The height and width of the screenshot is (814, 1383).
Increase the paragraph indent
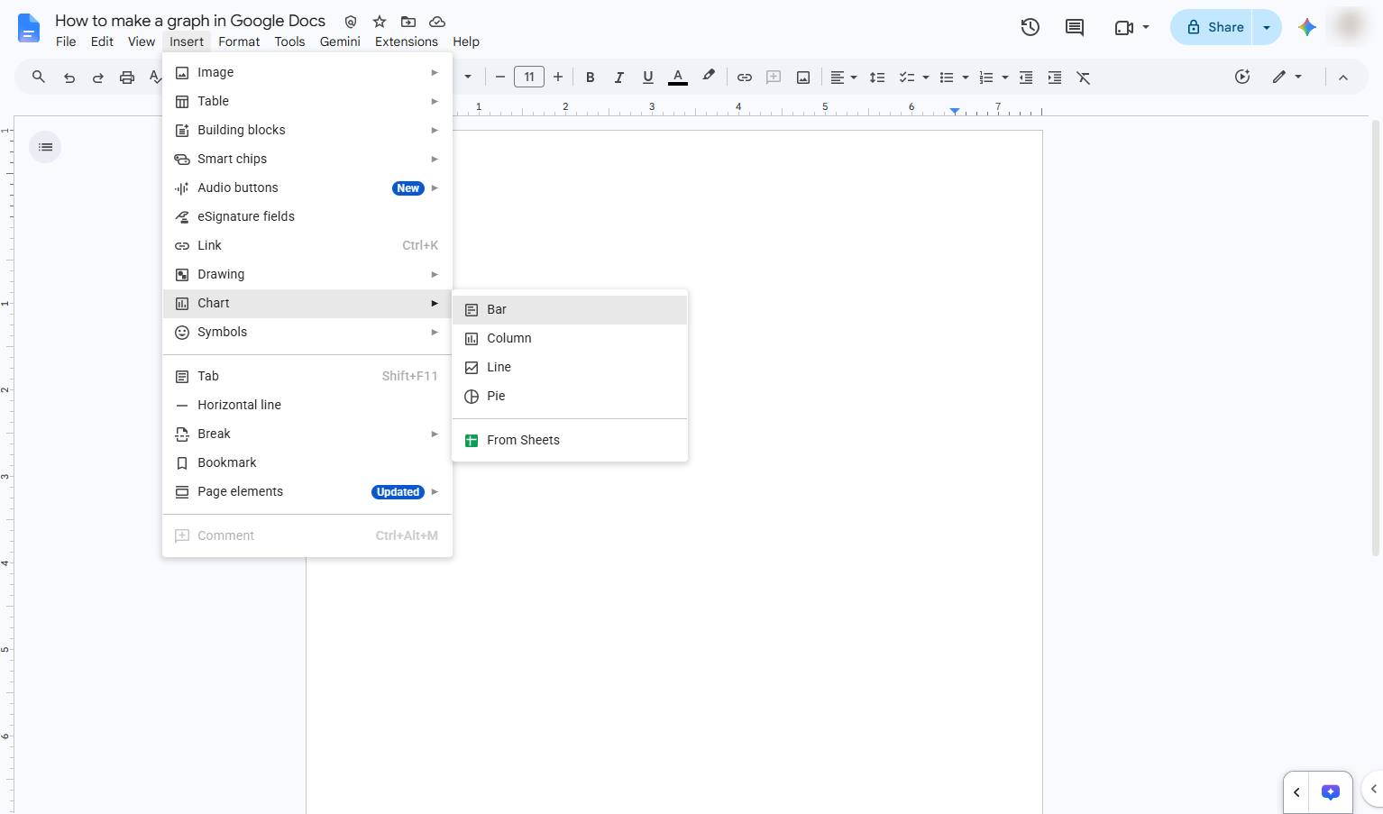pos(1055,78)
